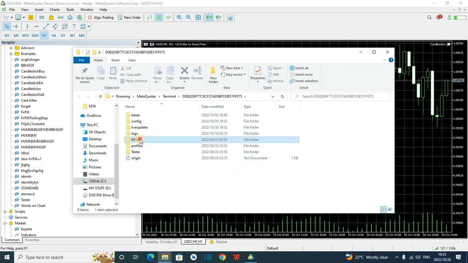
Task: Switch to D1 timeframe
Action: [x=63, y=35]
